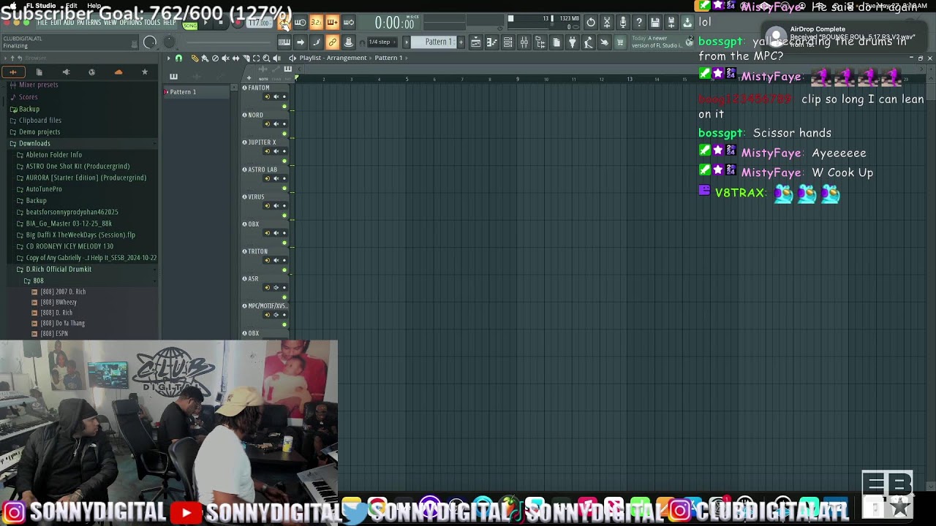Mute the NORD track
Image resolution: width=936 pixels, height=526 pixels.
click(276, 124)
